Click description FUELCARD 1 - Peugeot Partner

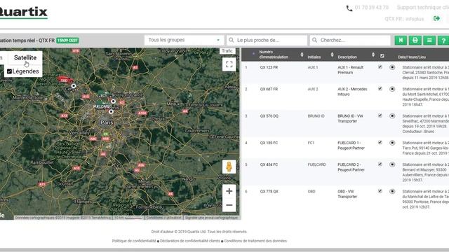[351, 146]
